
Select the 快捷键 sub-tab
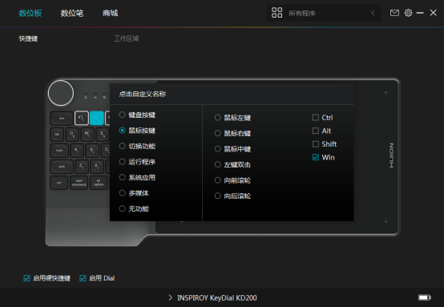(28, 38)
